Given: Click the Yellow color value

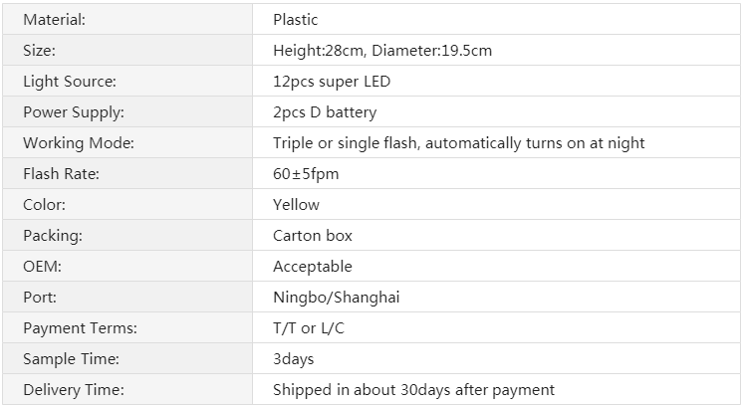Looking at the screenshot, I should 296,205.
